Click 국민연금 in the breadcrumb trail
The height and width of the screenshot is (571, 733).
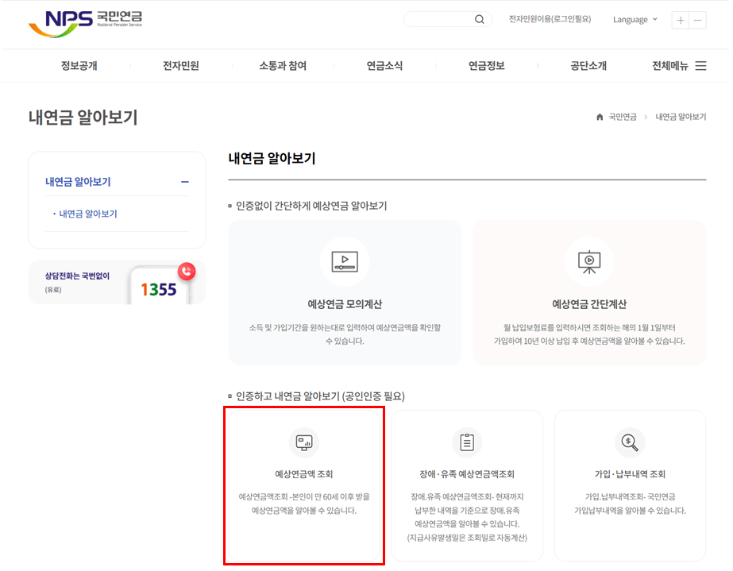[623, 117]
